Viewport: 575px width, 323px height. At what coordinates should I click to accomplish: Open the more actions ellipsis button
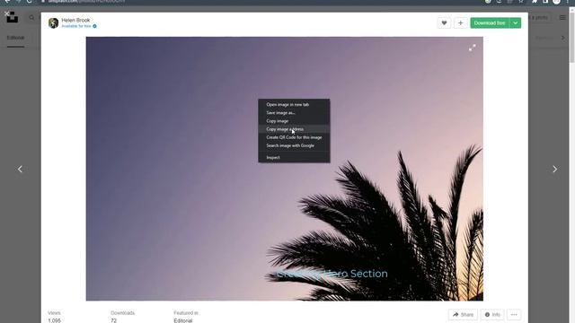point(514,315)
